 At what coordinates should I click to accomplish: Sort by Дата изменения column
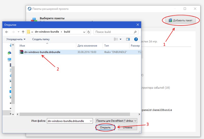(89, 46)
